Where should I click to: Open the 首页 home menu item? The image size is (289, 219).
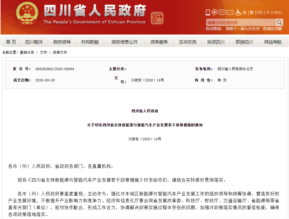click(x=11, y=42)
